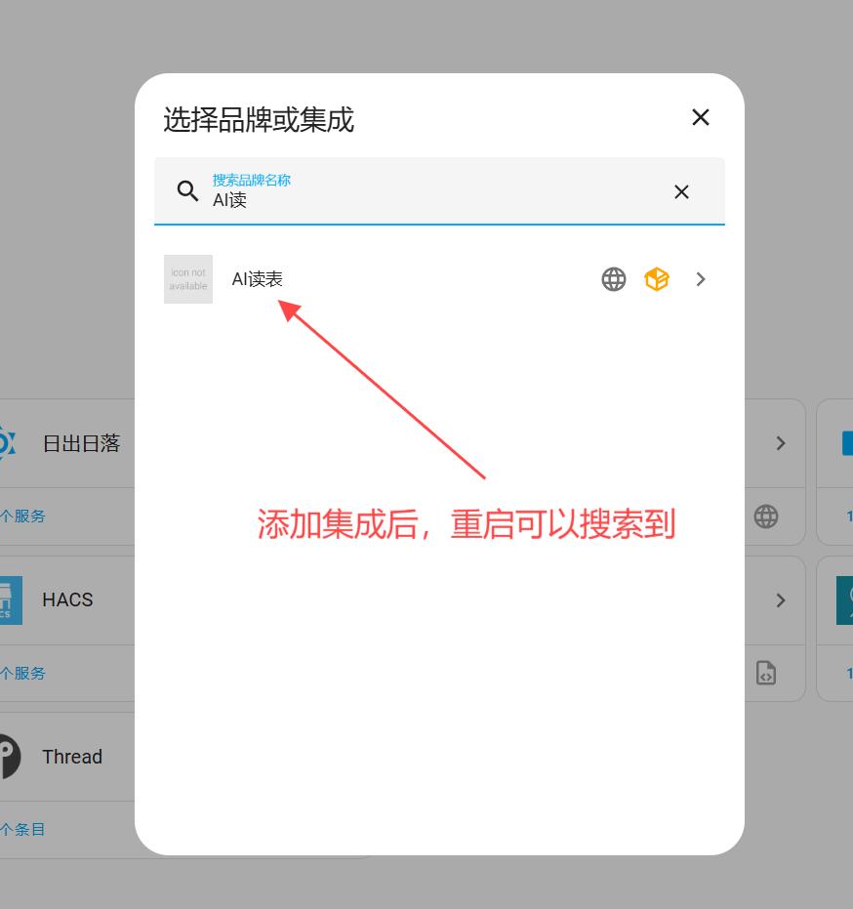853x909 pixels.
Task: Select the AI读表 integration result
Action: 258,279
